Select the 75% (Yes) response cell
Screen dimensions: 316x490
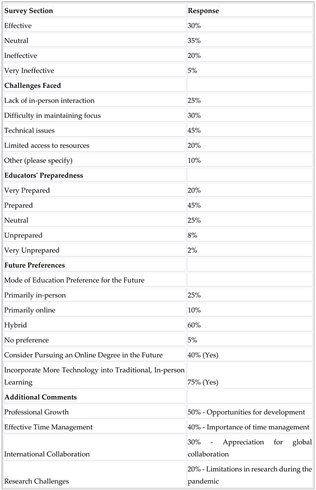point(203,382)
